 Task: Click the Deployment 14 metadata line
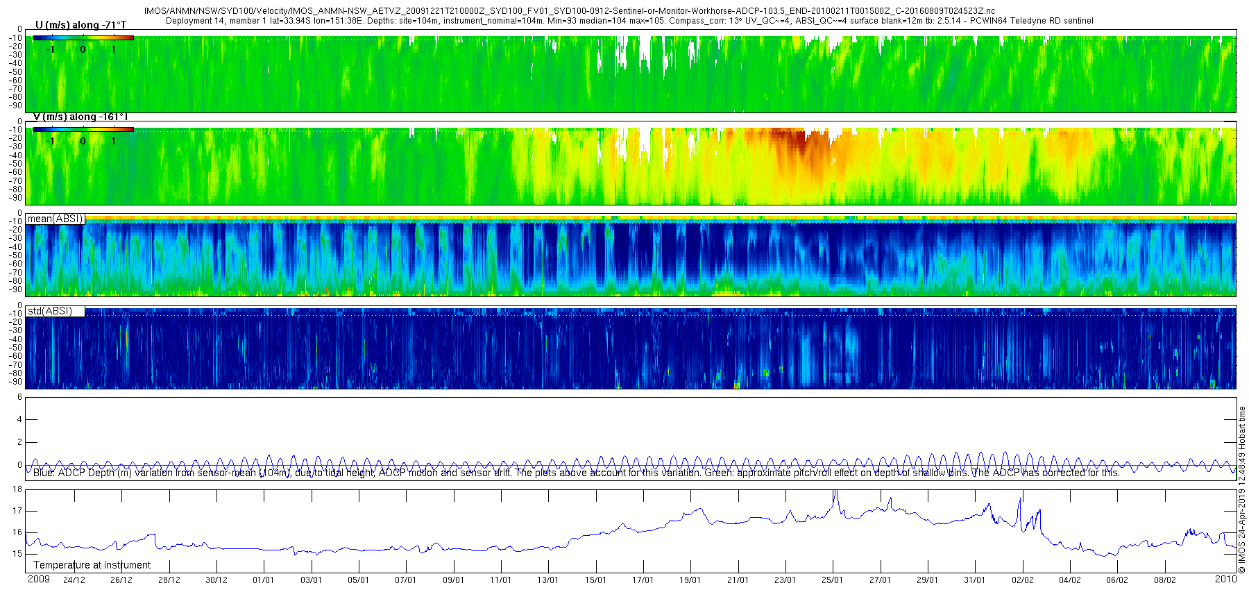(629, 21)
